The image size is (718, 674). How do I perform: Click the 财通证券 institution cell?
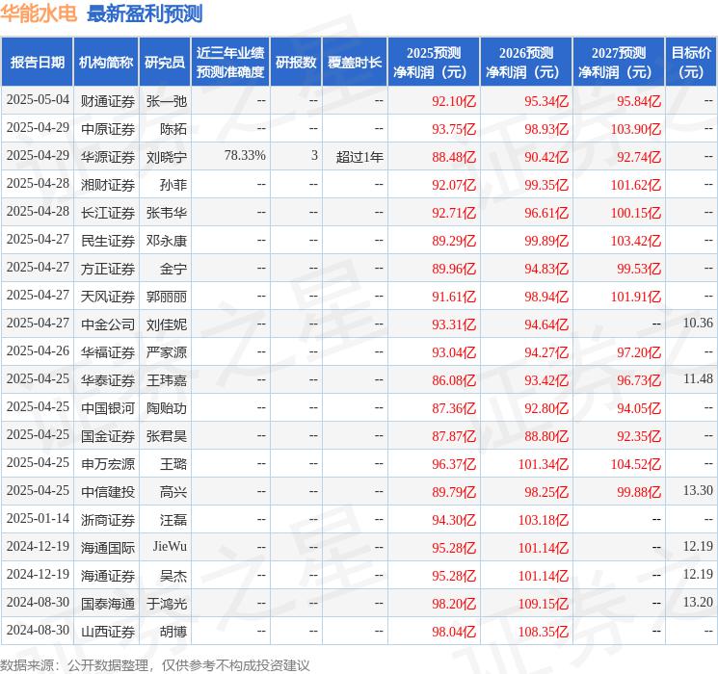point(108,101)
